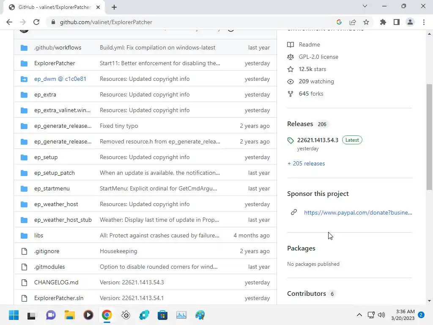Image resolution: width=433 pixels, height=325 pixels.
Task: Open the 'Housekeeping' commit message
Action: click(118, 251)
